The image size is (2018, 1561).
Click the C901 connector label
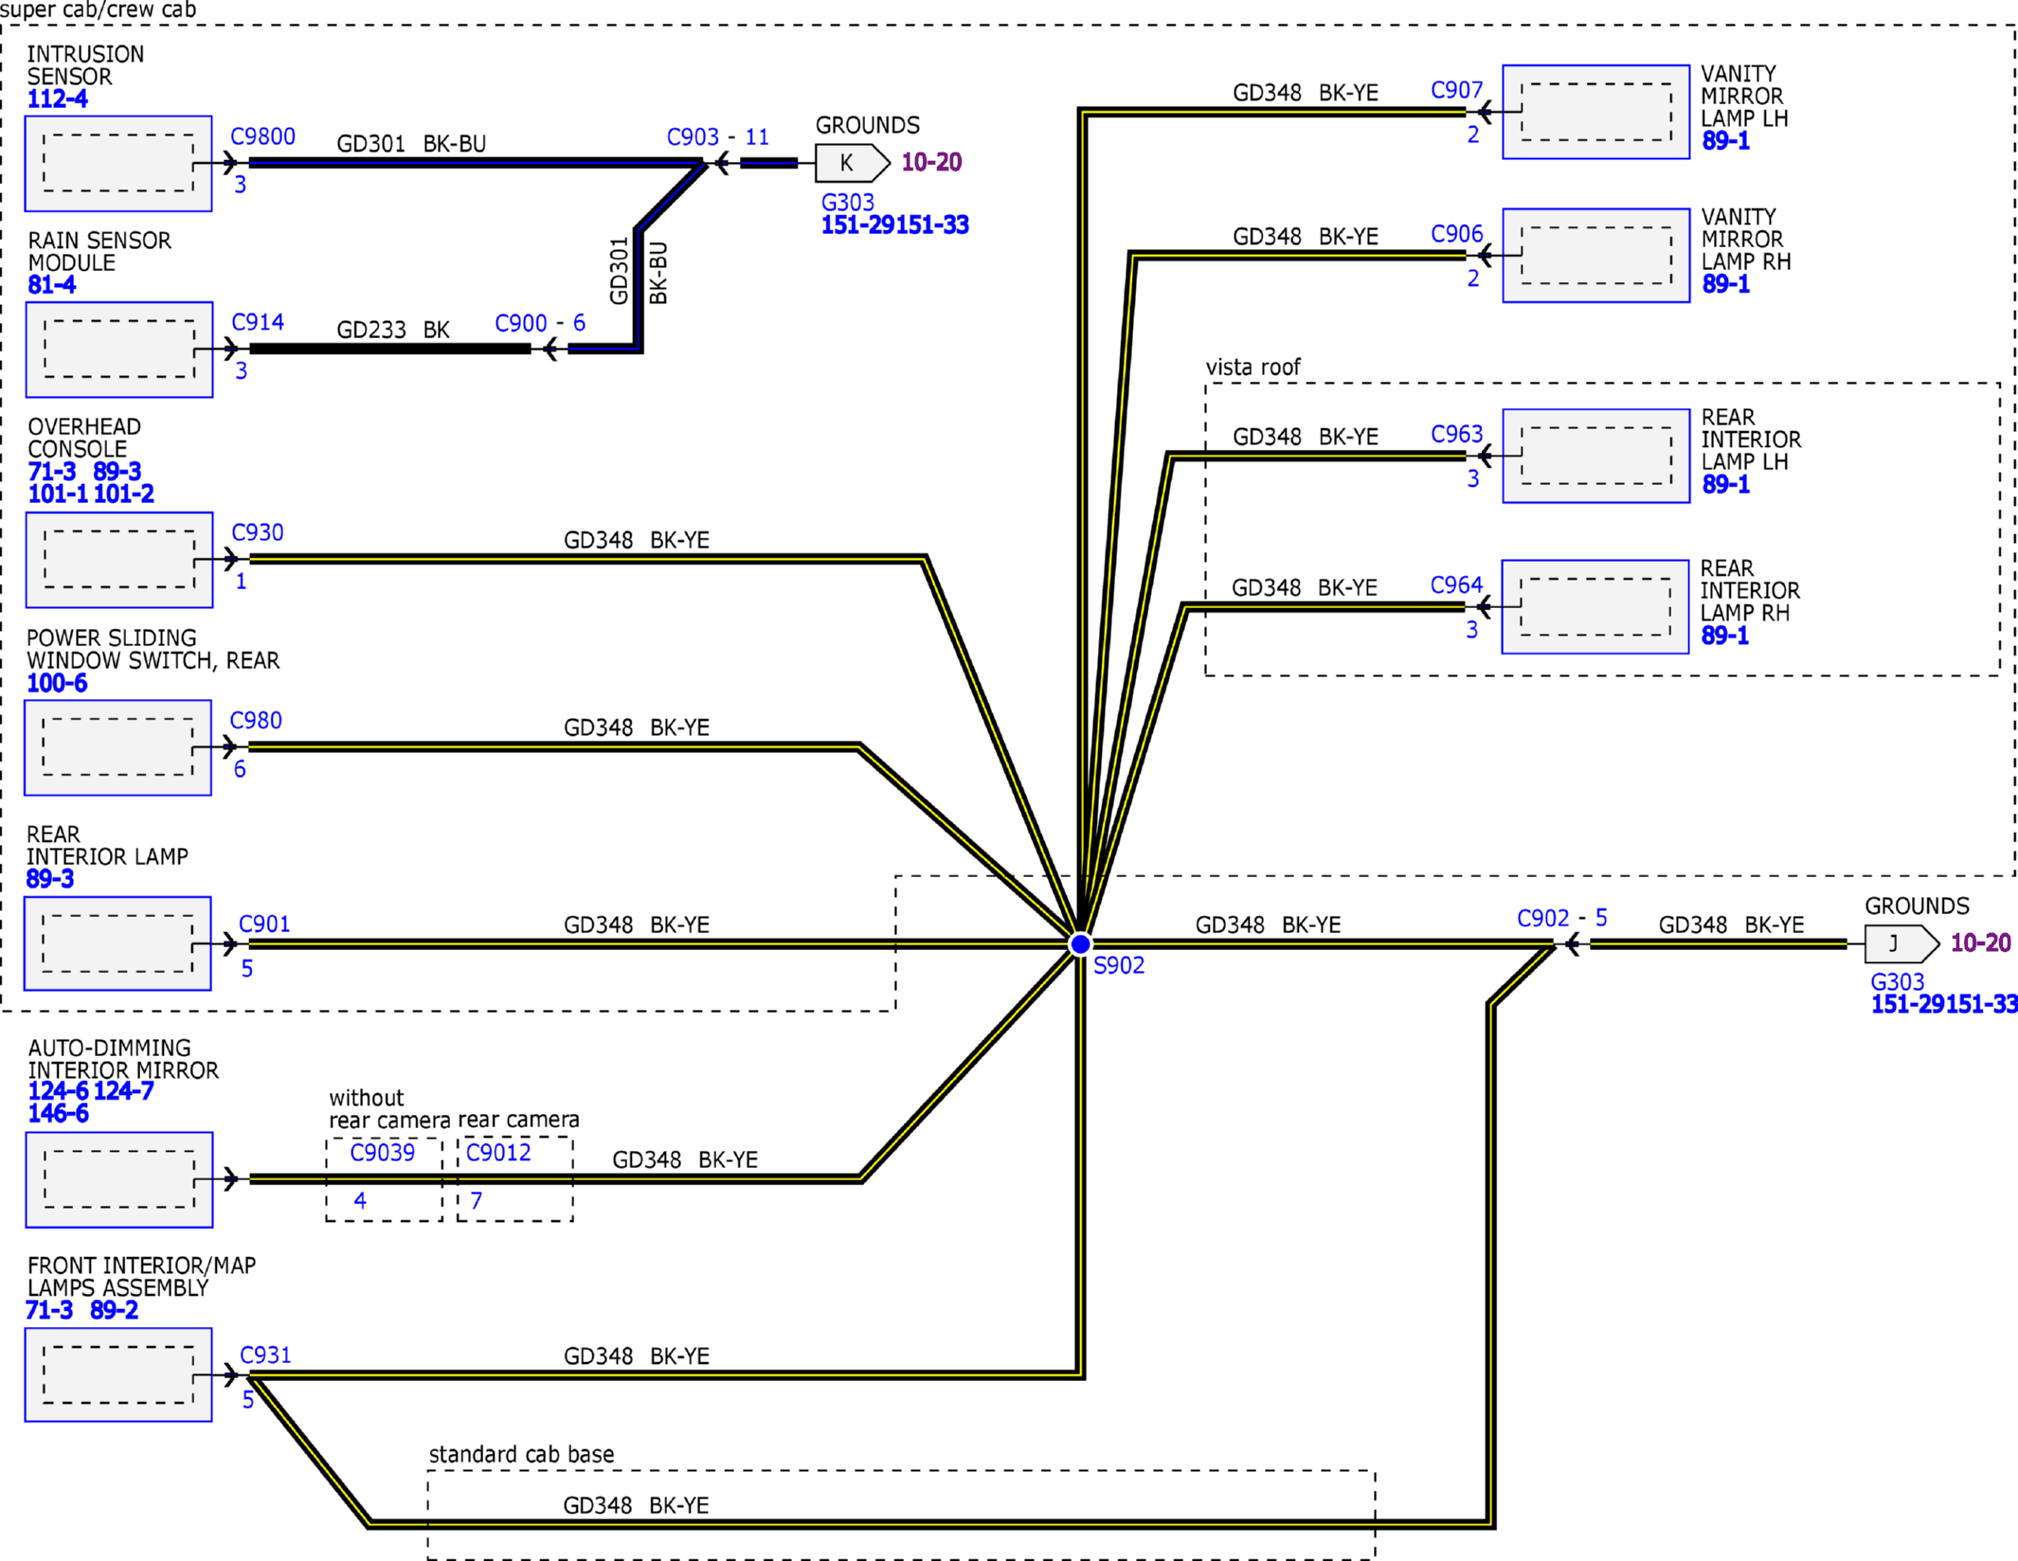264,924
